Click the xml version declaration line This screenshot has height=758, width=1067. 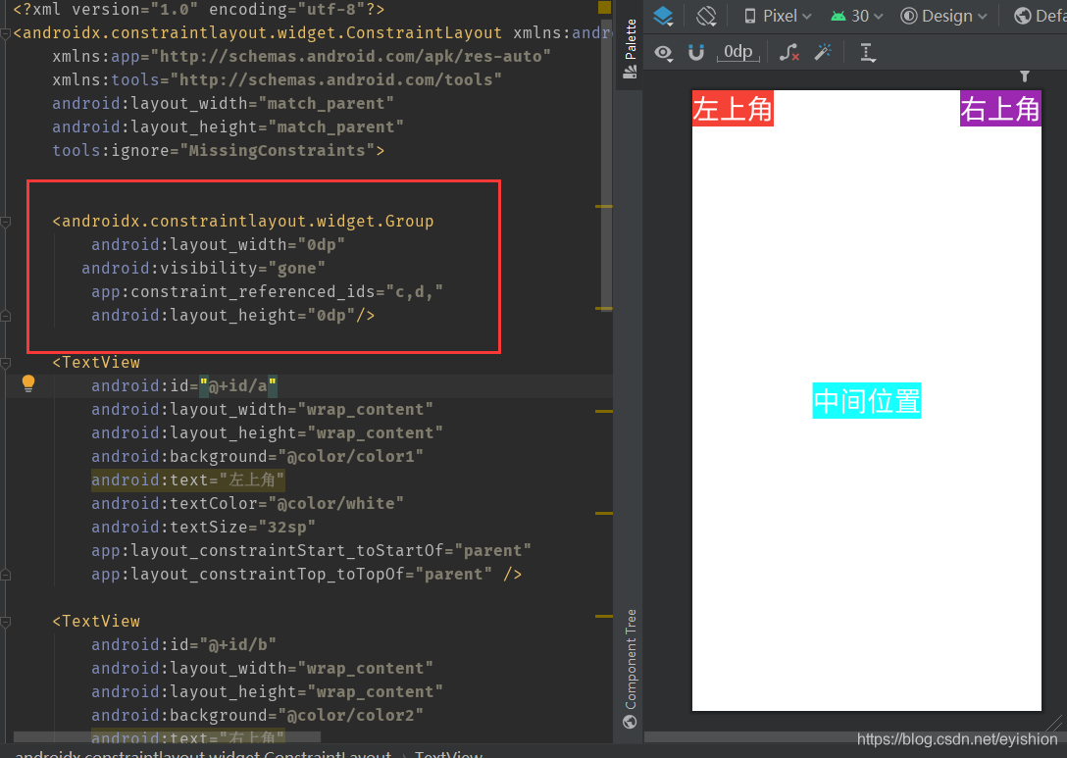coord(199,9)
